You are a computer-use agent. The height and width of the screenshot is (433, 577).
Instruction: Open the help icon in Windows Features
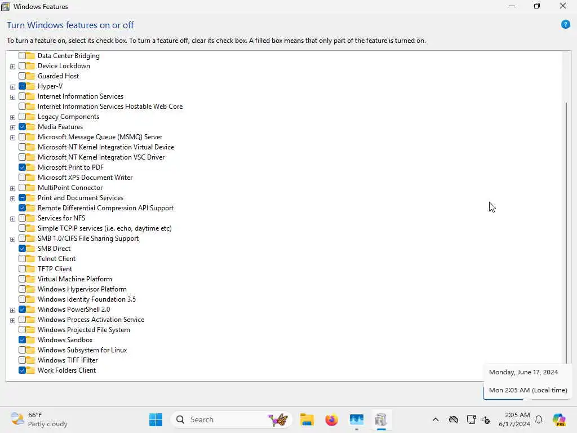(566, 25)
